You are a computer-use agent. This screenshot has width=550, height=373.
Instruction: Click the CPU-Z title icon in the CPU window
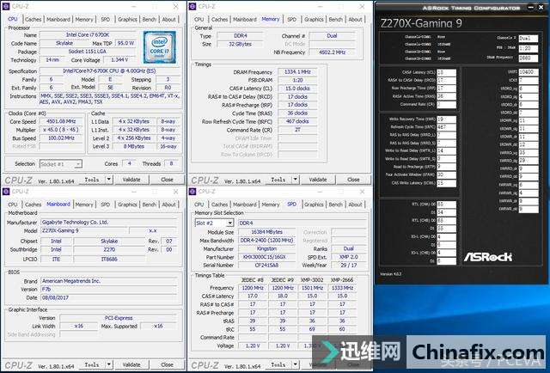pyautogui.click(x=6, y=7)
